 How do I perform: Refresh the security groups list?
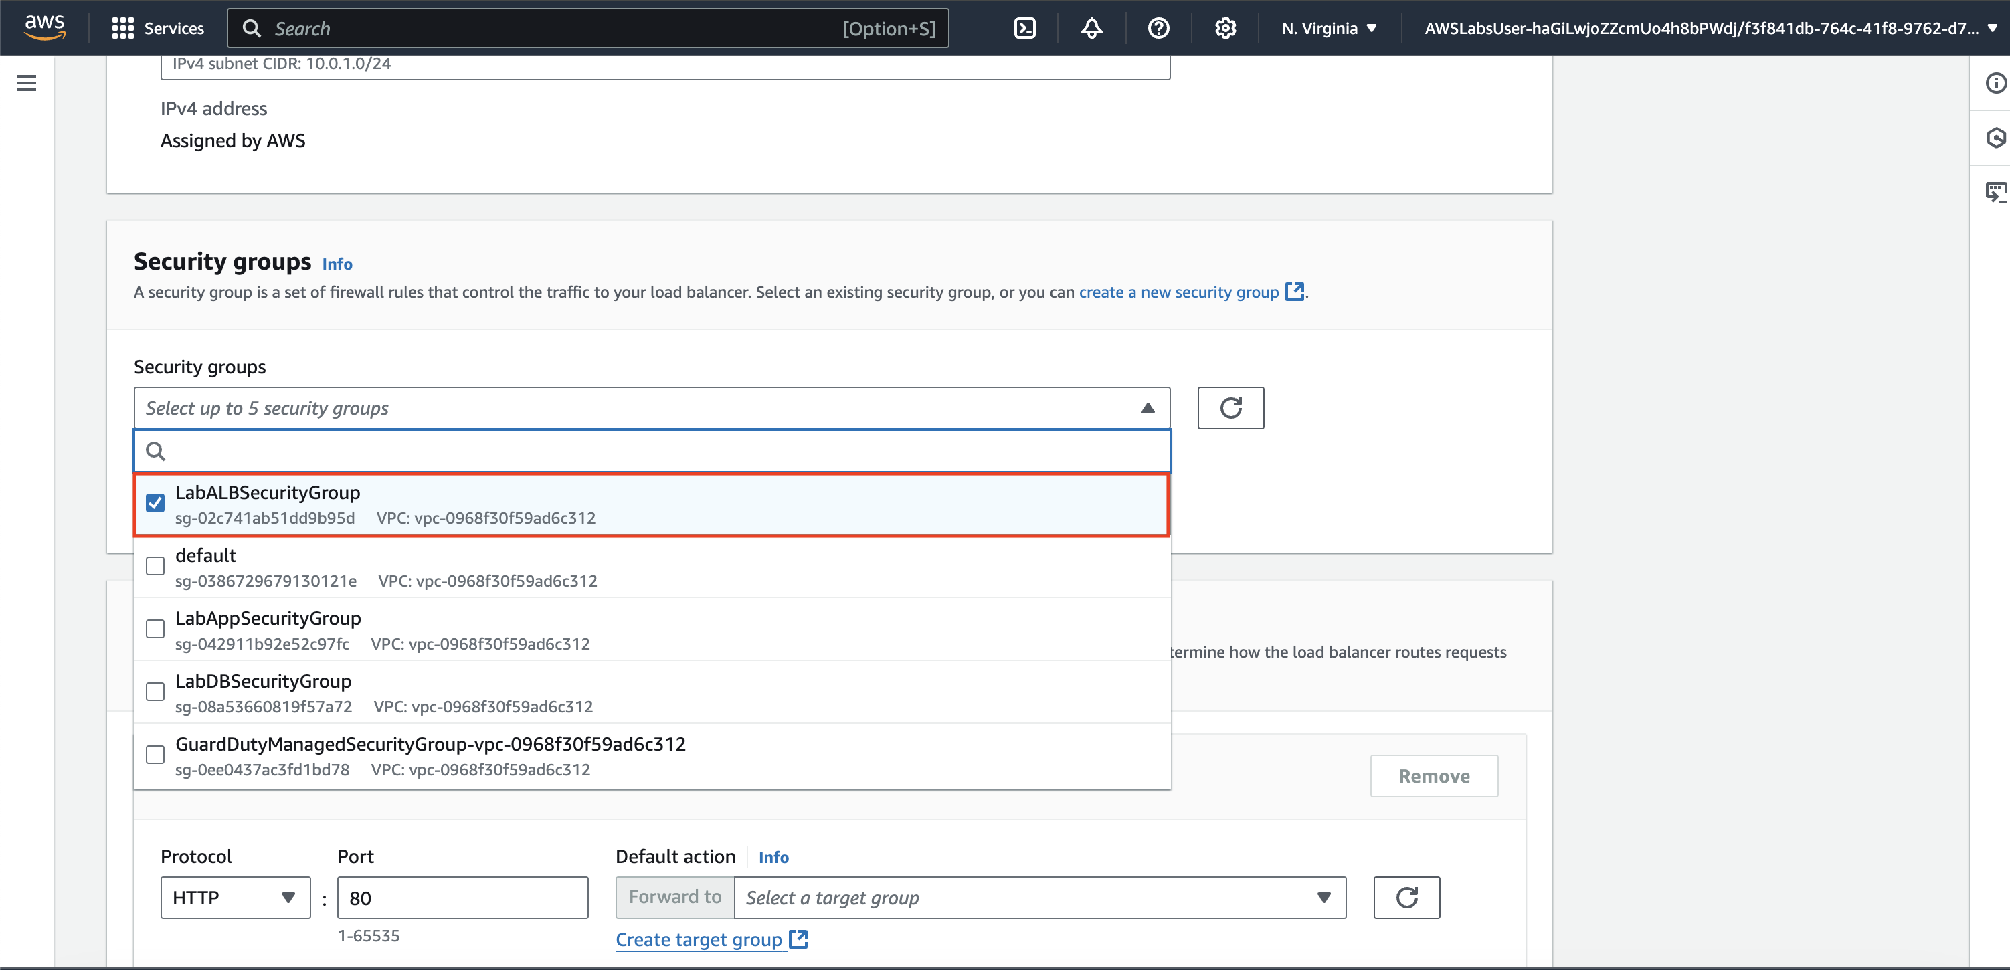point(1230,408)
